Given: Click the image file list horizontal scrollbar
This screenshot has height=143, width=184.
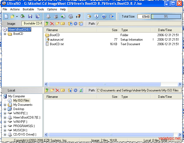Looking at the screenshot, I should pyautogui.click(x=113, y=84).
